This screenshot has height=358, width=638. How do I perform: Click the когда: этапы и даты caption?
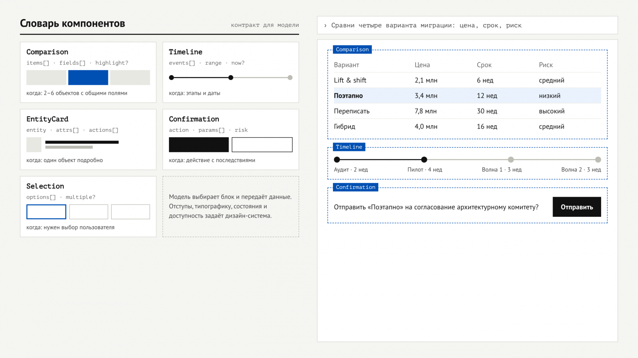pyautogui.click(x=195, y=93)
